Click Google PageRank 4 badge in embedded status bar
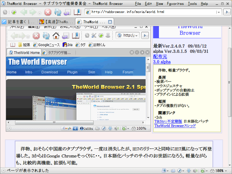The width and height of the screenshot is (232, 174). coord(70,128)
